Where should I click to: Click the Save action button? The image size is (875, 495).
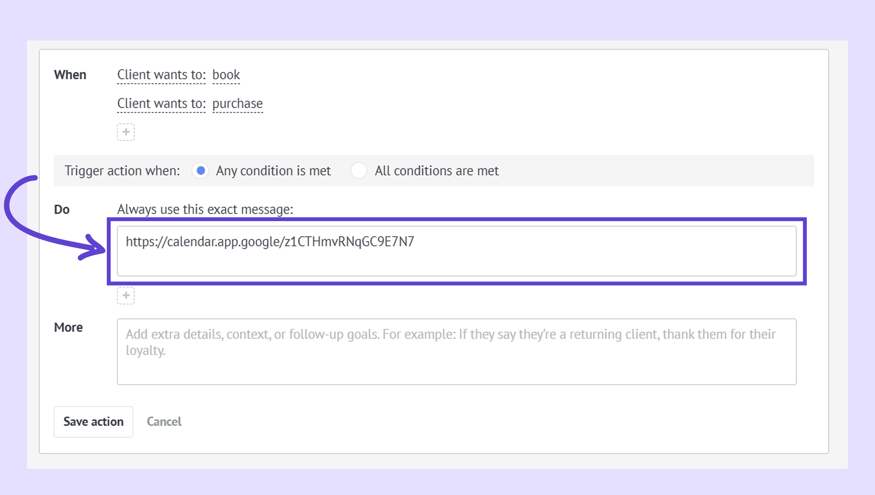pyautogui.click(x=93, y=422)
